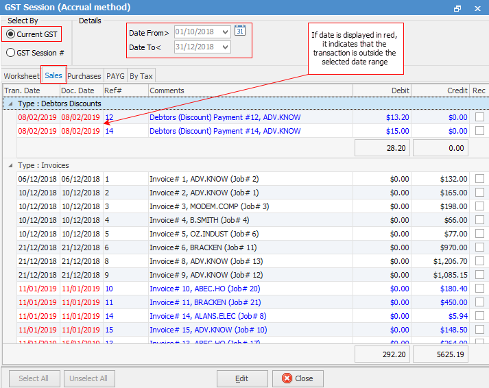
Task: Tick Rec checkbox for Invoice# 6 BRACKEN
Action: coord(479,247)
